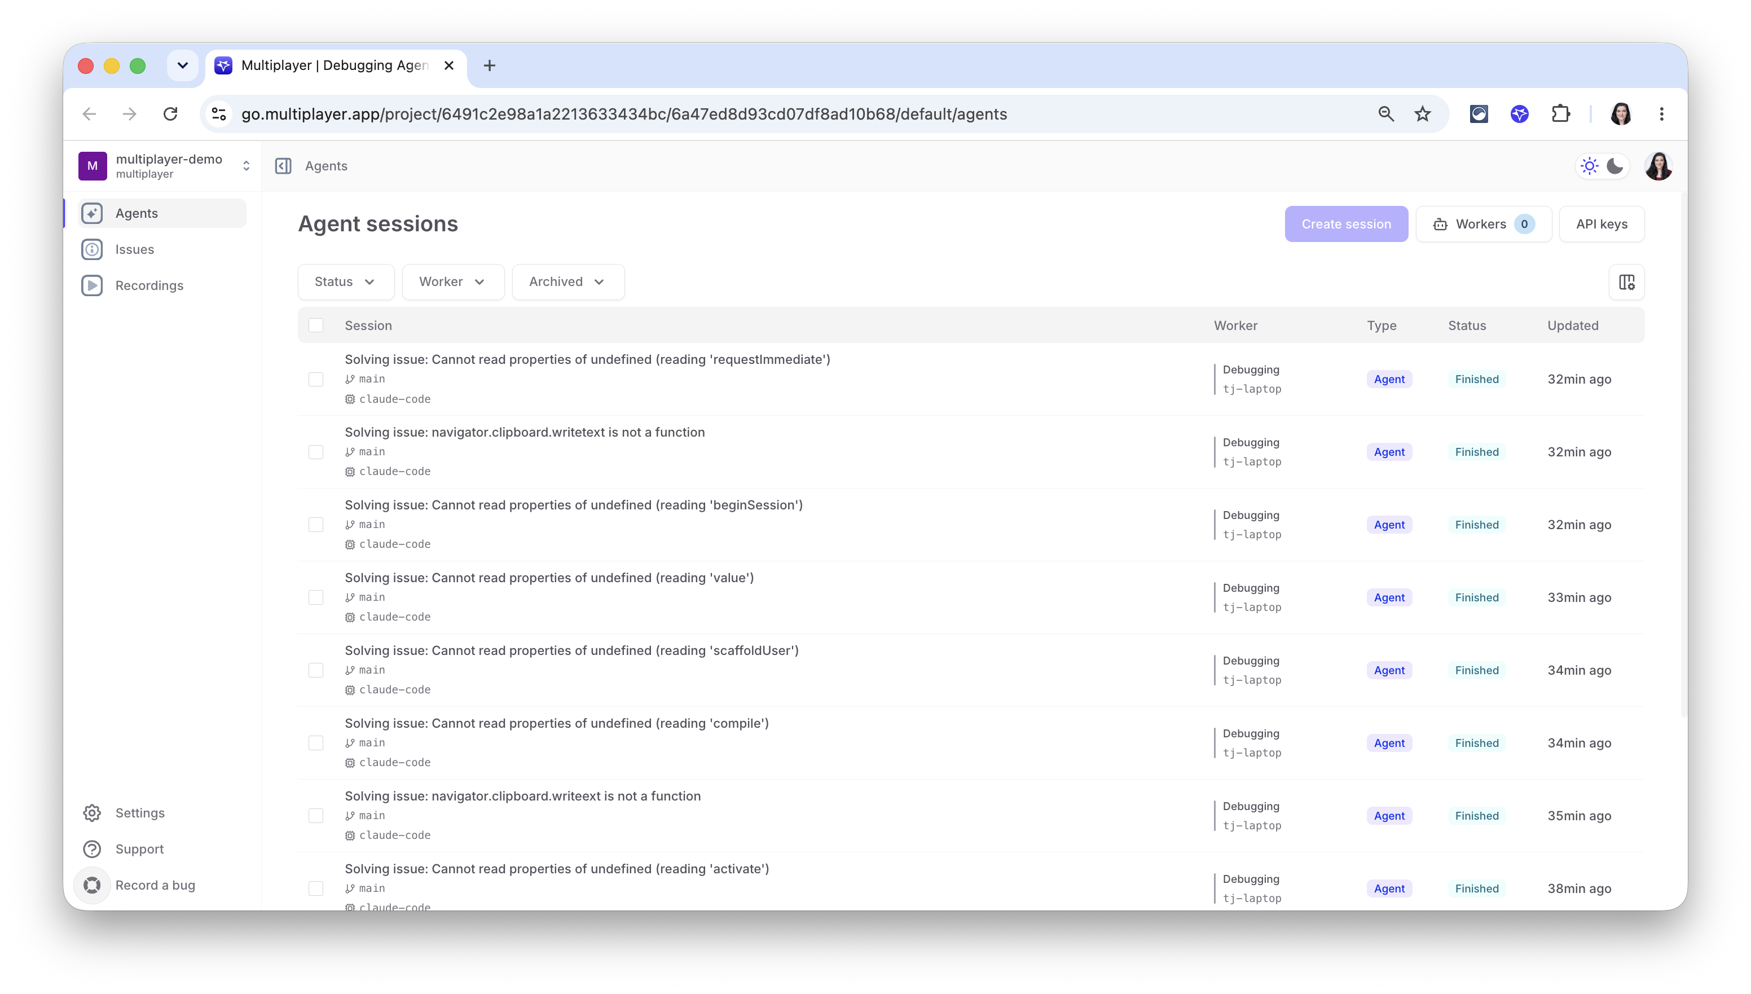Open the Agents sidebar item

coord(162,213)
